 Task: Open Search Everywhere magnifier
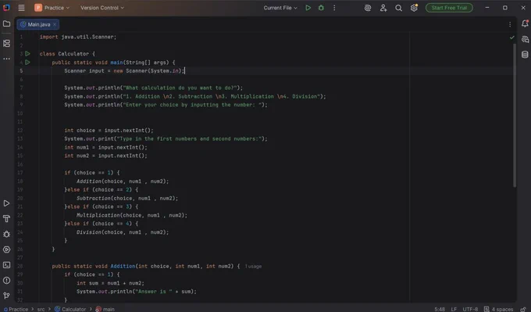pyautogui.click(x=398, y=8)
